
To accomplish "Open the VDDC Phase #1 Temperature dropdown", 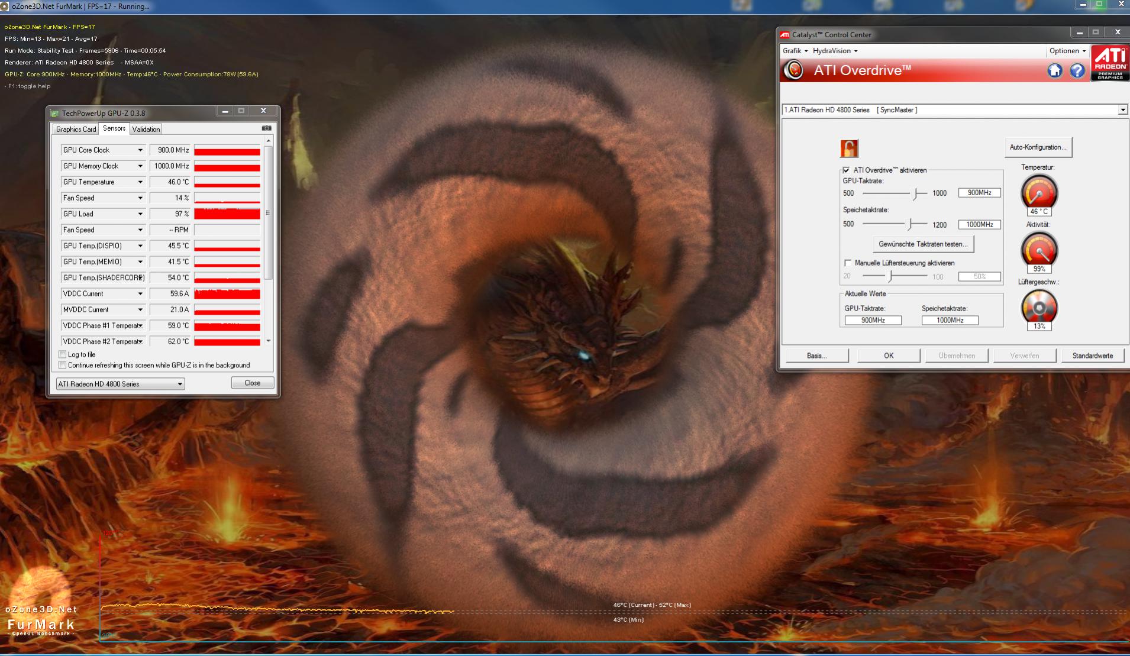I will [140, 326].
